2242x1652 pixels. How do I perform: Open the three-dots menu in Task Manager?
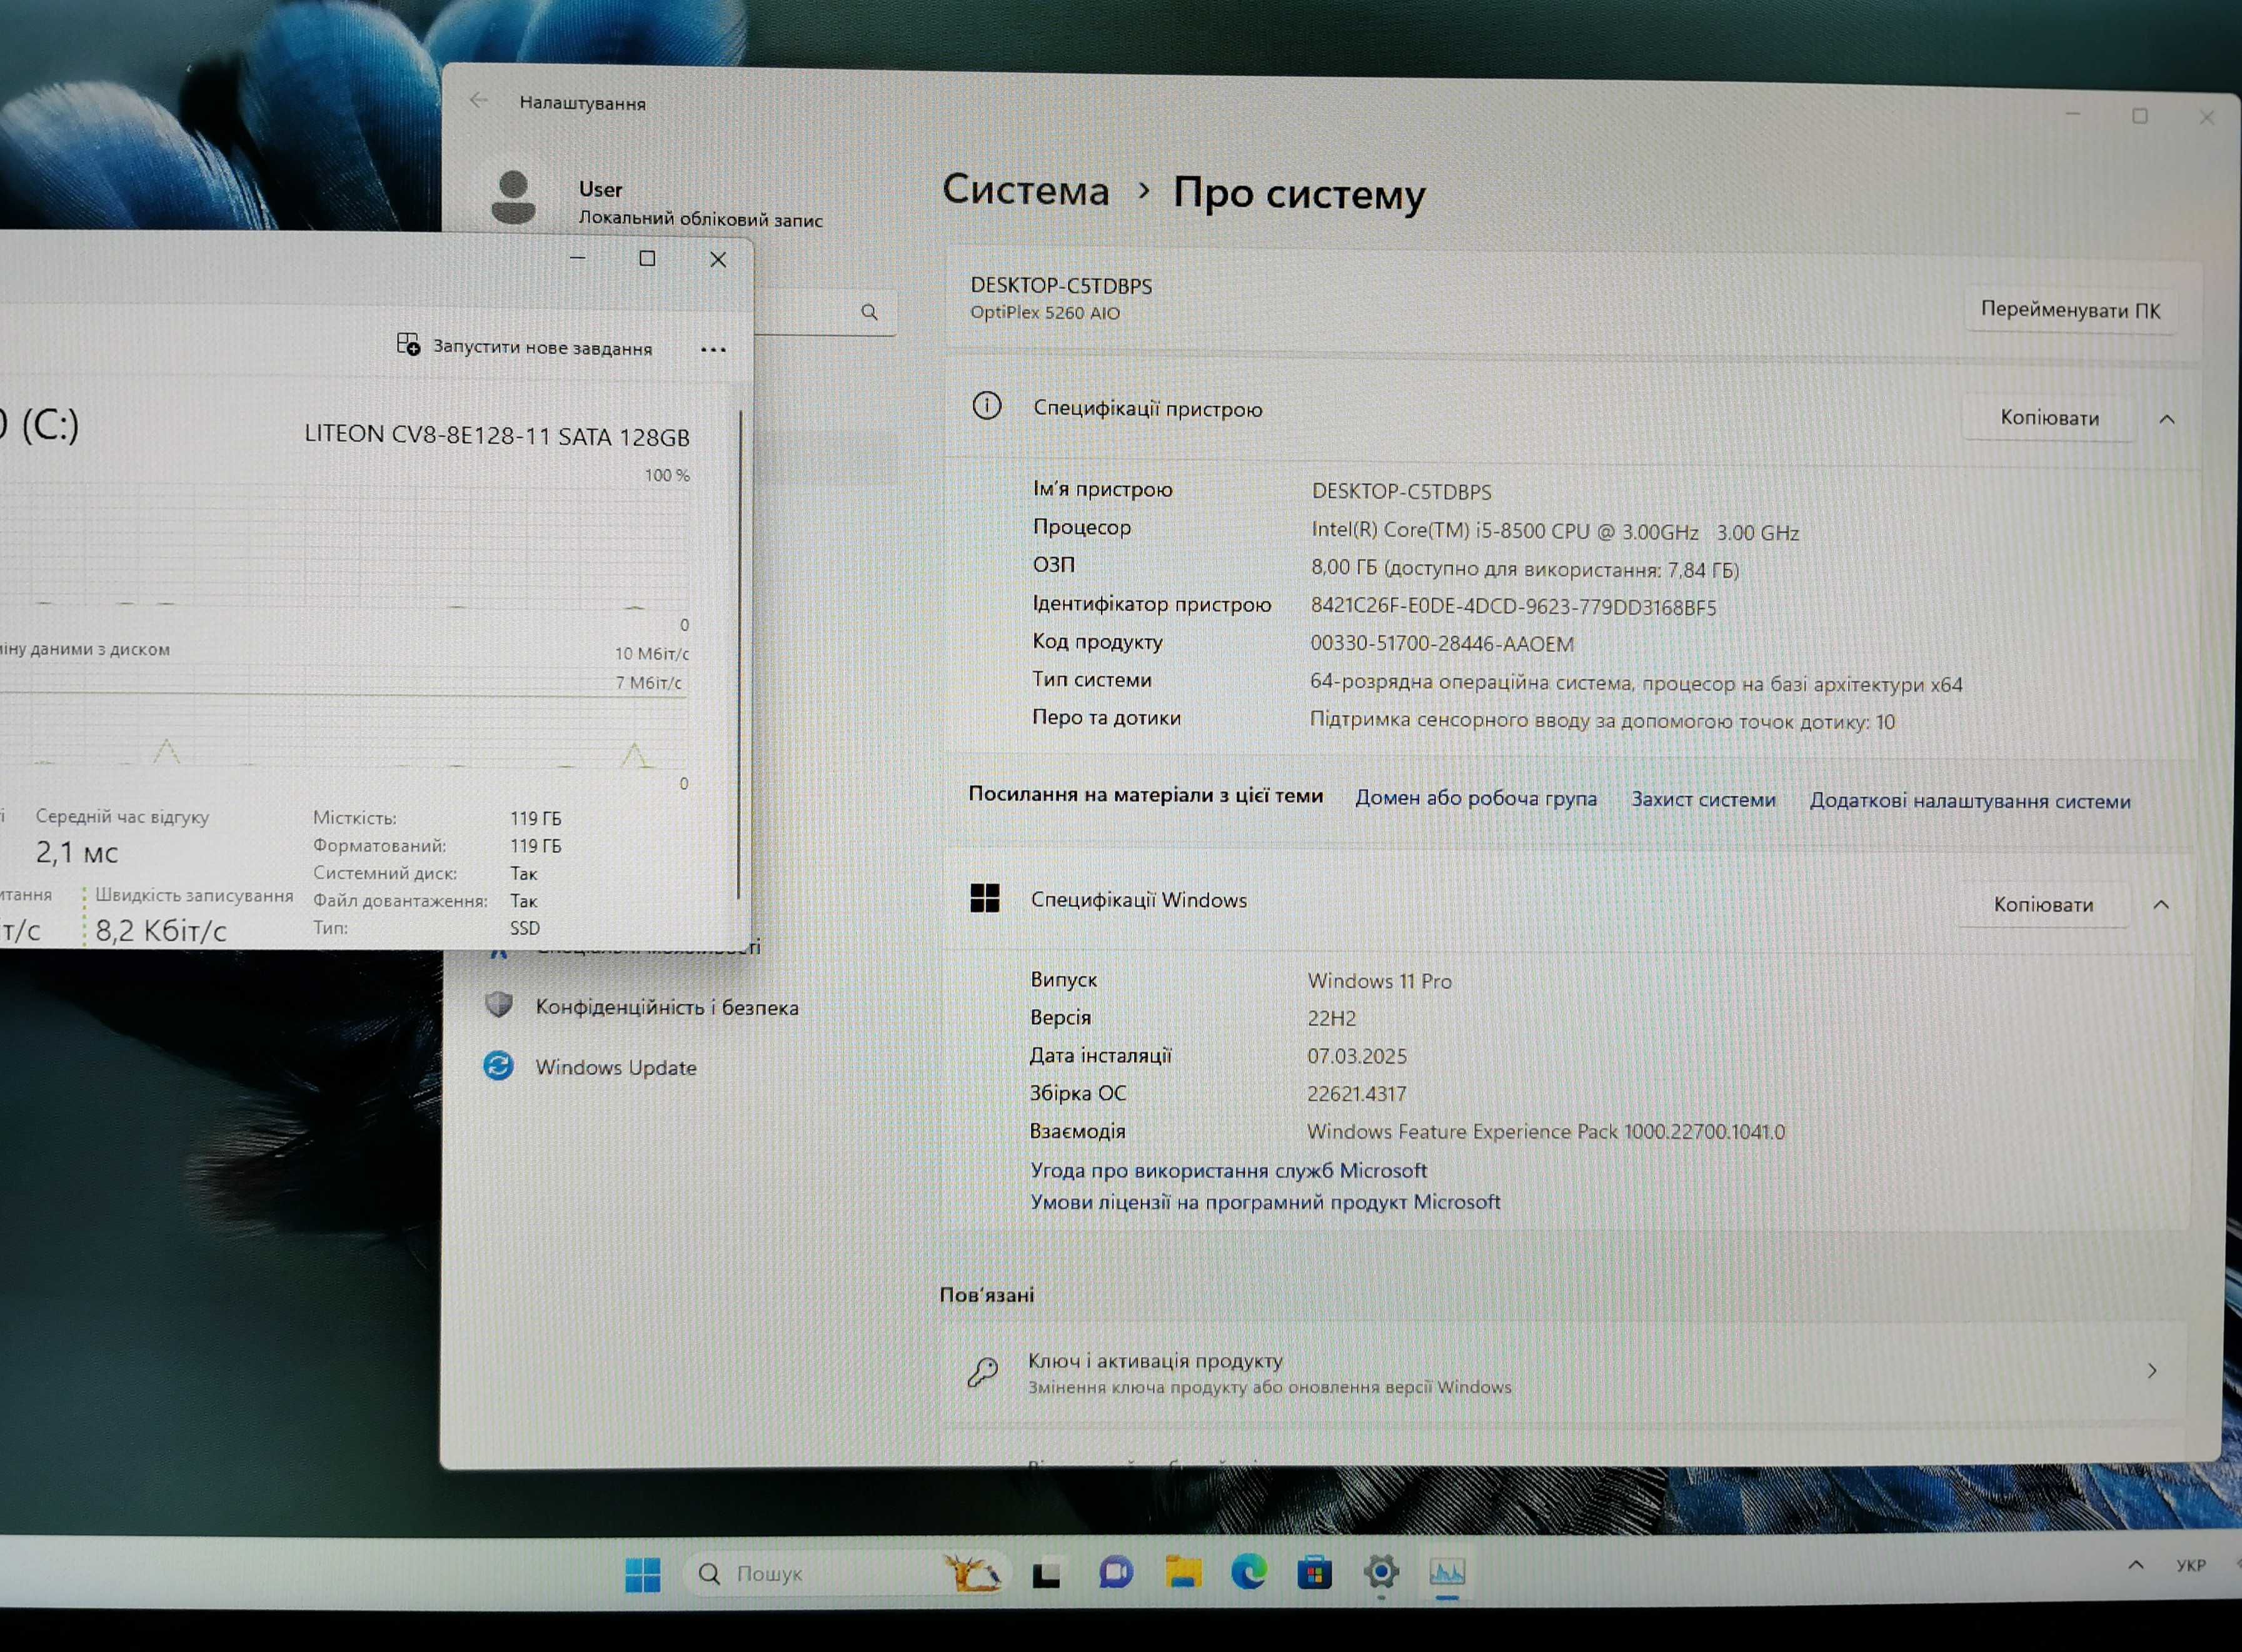point(713,349)
